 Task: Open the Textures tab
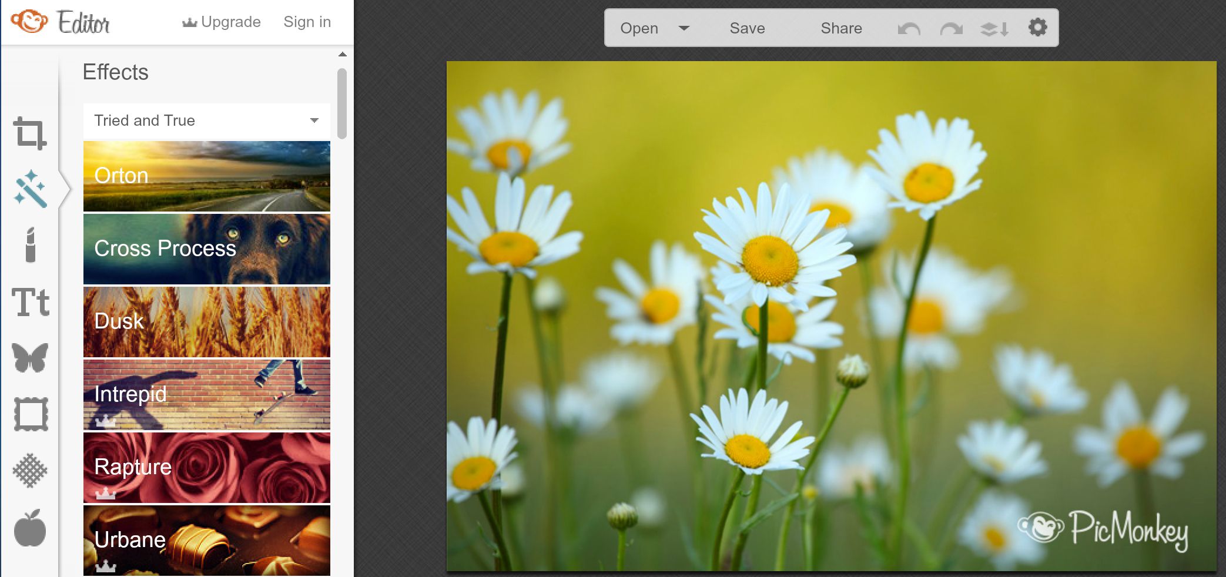coord(30,471)
